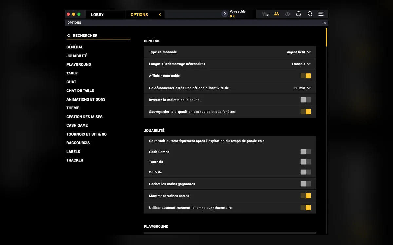This screenshot has height=245, width=393.
Task: Open LABELS section in sidebar
Action: 73,152
